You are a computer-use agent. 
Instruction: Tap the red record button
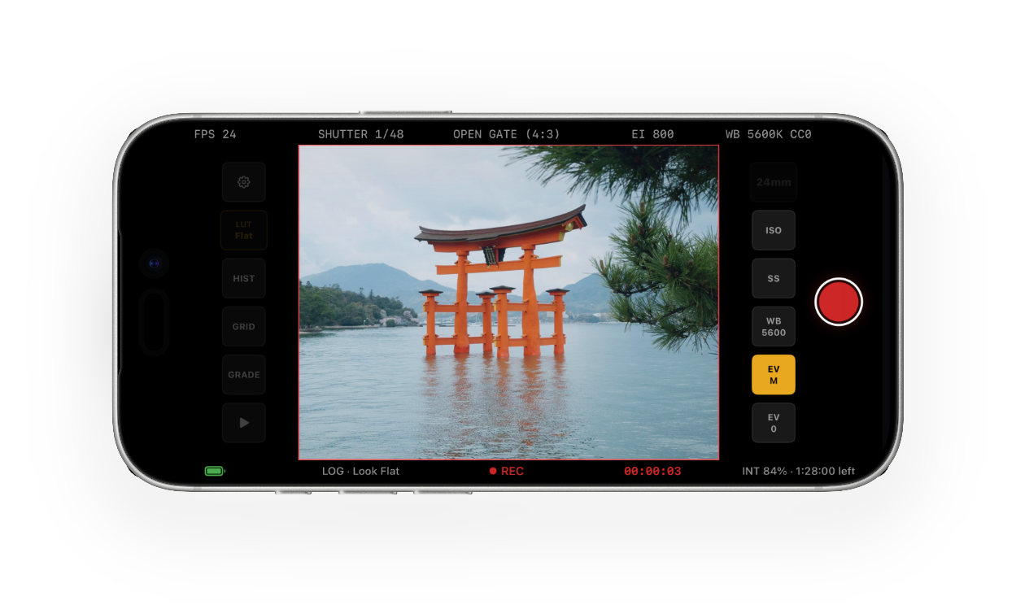[x=838, y=302]
